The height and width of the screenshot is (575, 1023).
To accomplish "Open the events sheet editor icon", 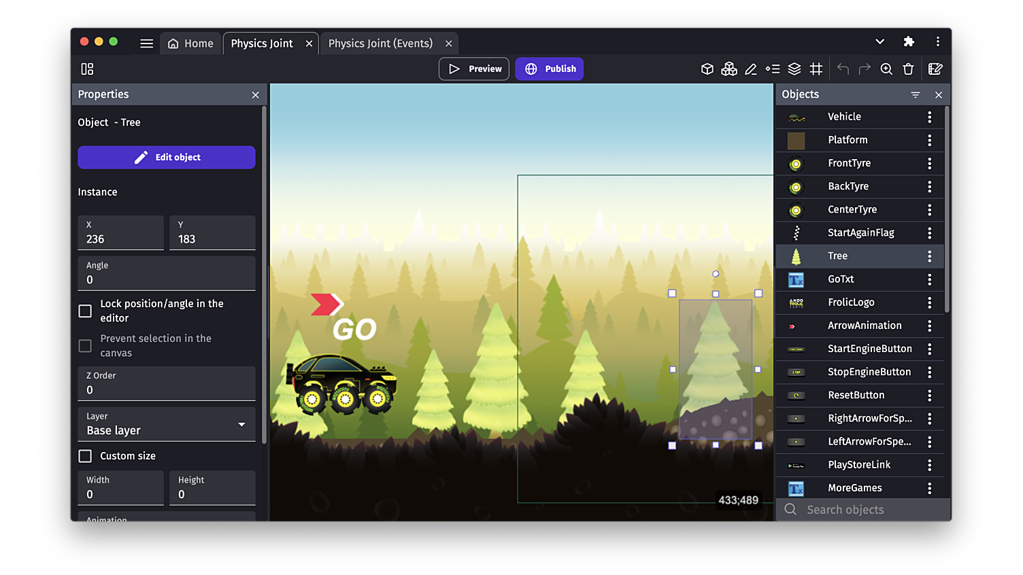I will (x=935, y=69).
